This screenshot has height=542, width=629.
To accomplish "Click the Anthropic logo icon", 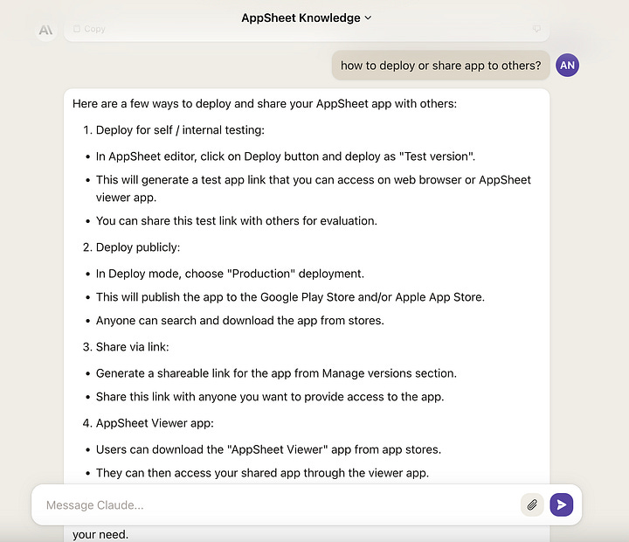I will (x=45, y=30).
